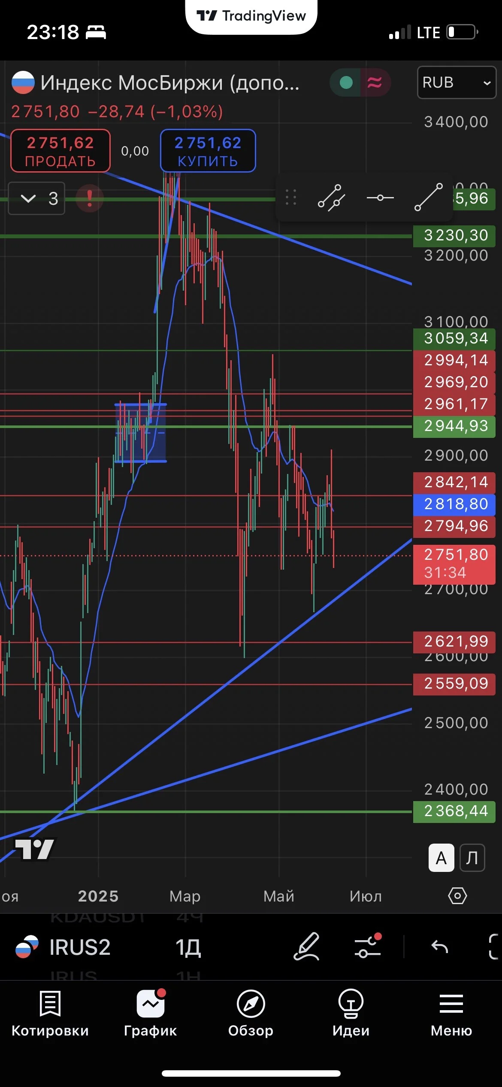Screen dimensions: 502x1087
Task: Tap the 2559,09 red price label
Action: coord(454,683)
